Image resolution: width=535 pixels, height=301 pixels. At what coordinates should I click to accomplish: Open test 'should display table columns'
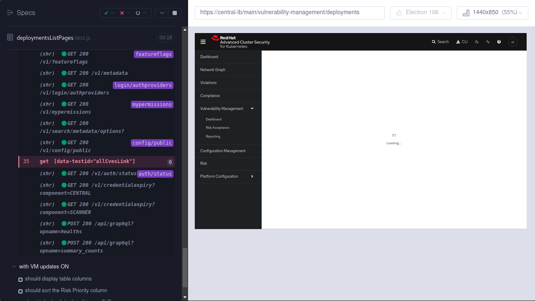[x=58, y=279]
